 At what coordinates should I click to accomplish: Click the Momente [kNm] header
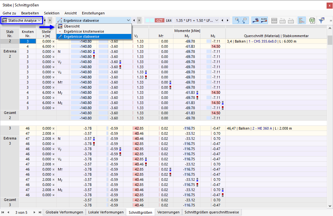pyautogui.click(x=187, y=31)
